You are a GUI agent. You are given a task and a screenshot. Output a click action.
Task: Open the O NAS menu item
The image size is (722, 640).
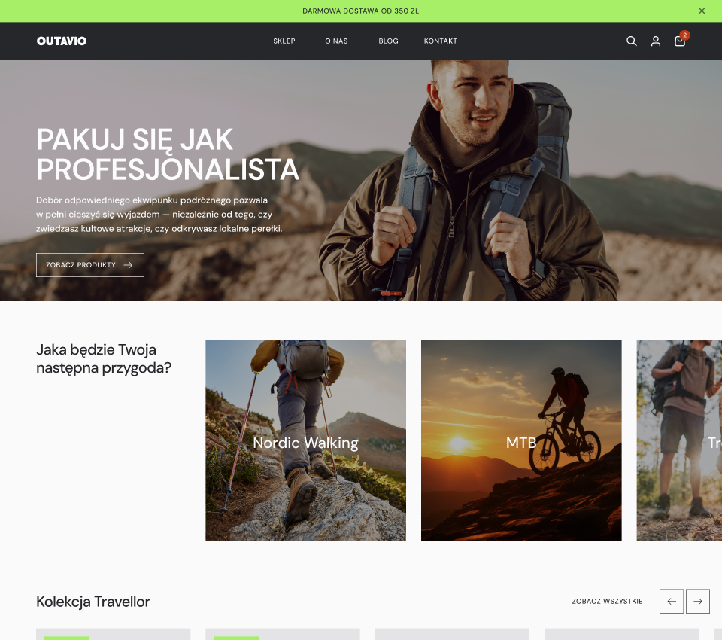point(336,41)
